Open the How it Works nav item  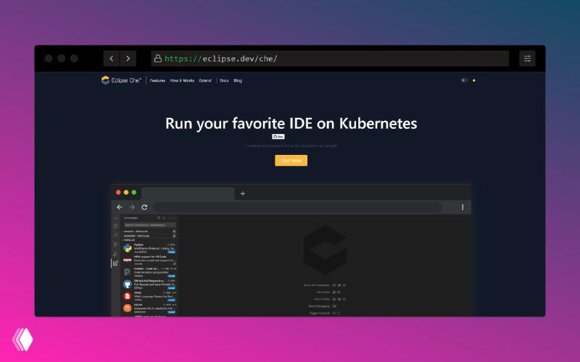182,80
